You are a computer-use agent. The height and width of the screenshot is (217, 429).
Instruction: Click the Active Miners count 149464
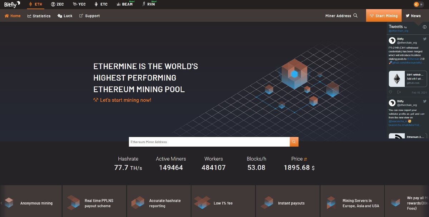171,167
